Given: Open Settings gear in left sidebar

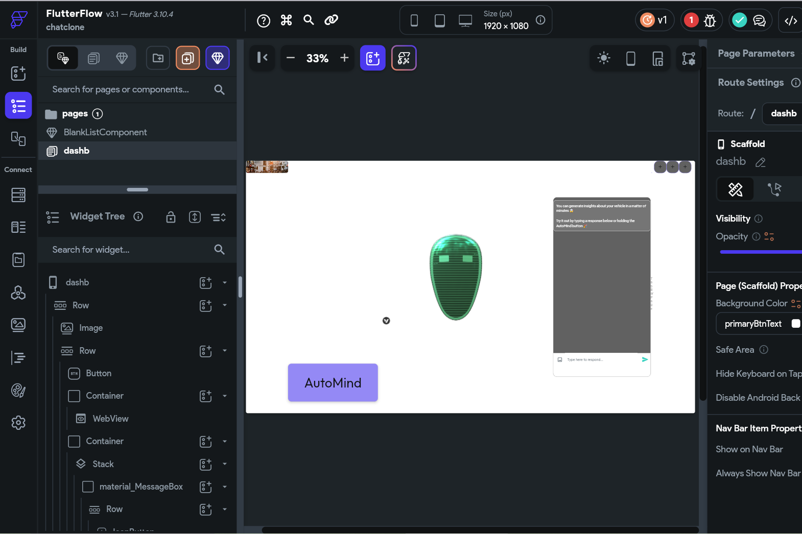Looking at the screenshot, I should (18, 423).
